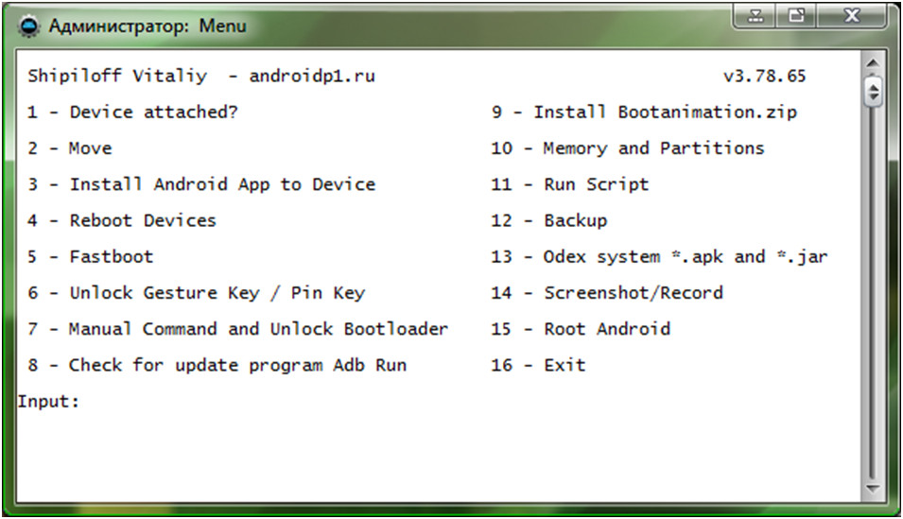Click "Manual Command and Unlock Bootloader" option
903x519 pixels.
(237, 329)
